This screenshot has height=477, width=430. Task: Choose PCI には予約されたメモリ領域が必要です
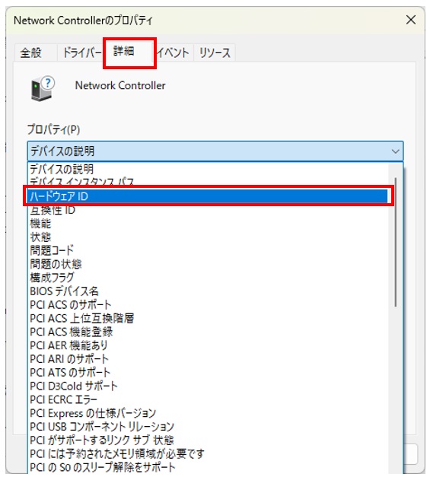(208, 453)
